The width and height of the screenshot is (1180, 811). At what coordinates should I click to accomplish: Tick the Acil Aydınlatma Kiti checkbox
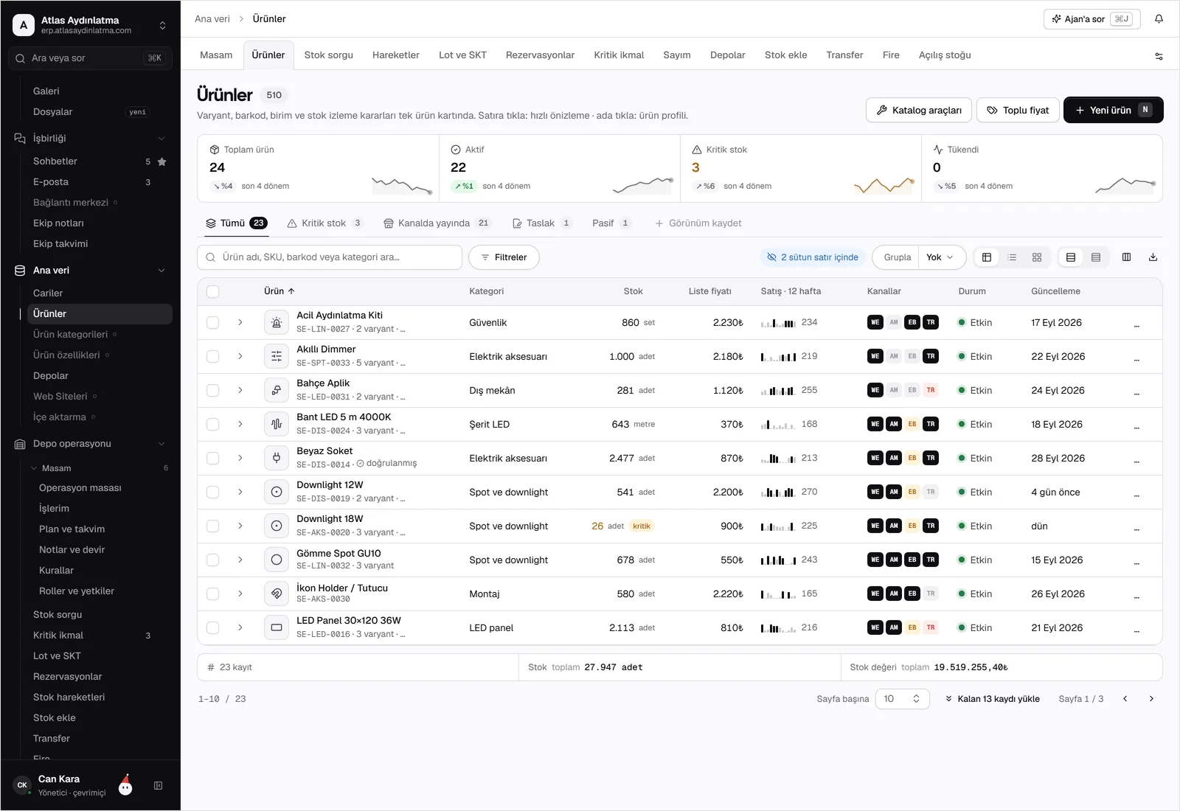[213, 323]
